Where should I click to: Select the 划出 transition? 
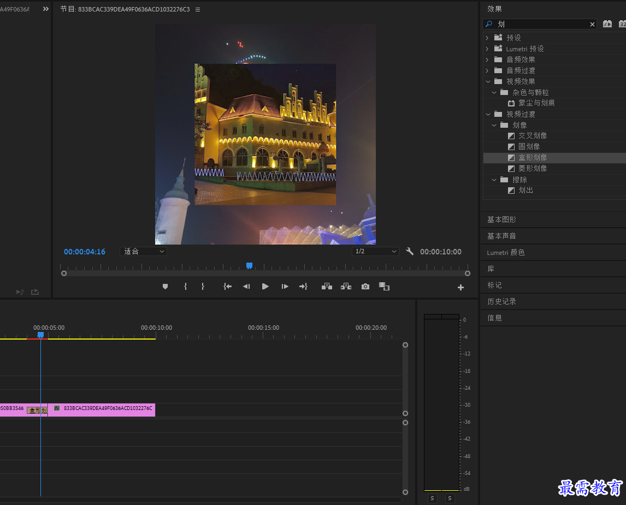point(525,191)
